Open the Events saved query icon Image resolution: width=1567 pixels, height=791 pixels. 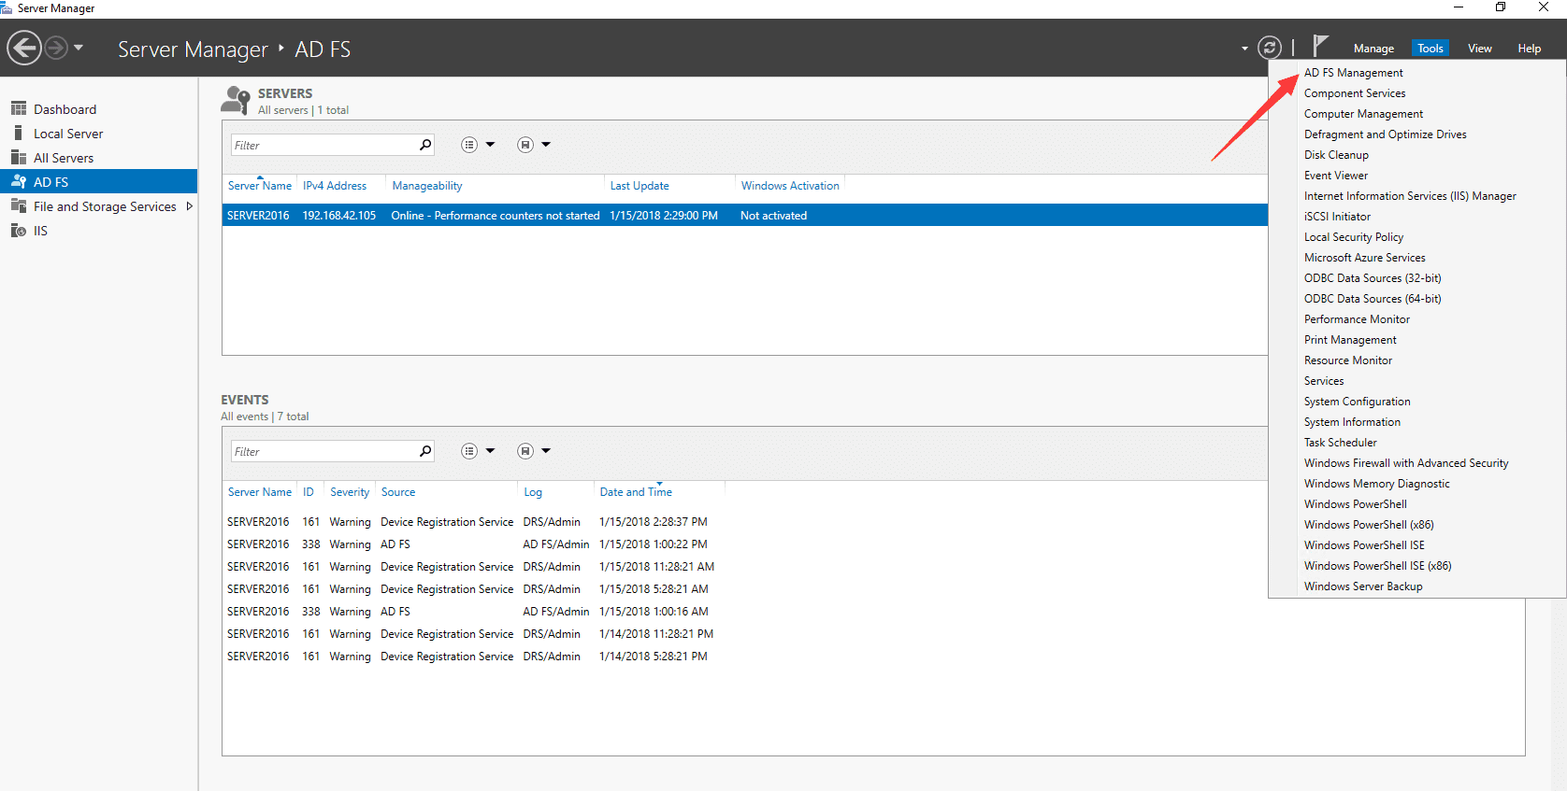525,451
